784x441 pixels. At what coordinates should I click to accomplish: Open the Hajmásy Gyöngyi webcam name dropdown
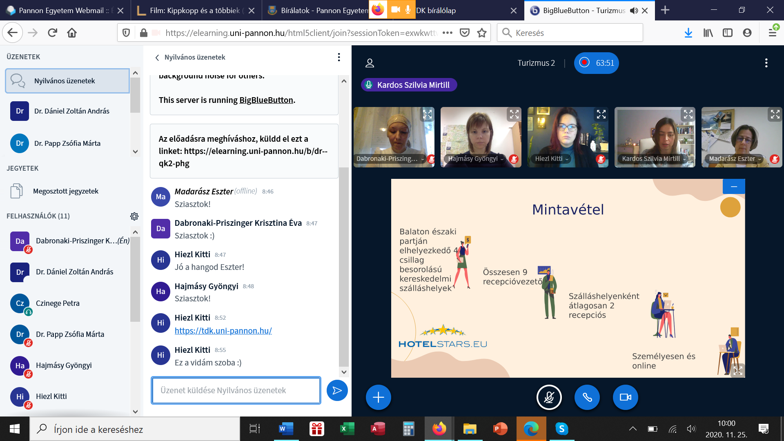(476, 159)
